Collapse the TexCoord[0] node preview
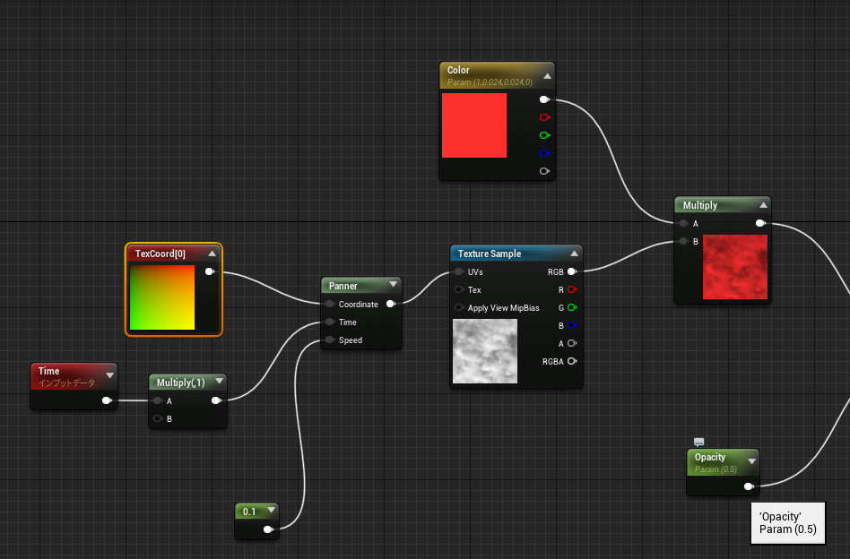850x559 pixels. coord(212,254)
